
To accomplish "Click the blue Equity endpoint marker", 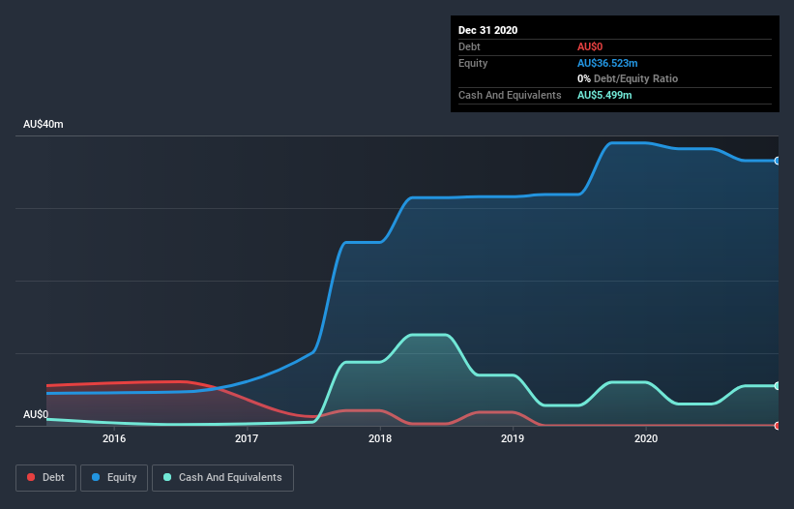I will tap(777, 161).
